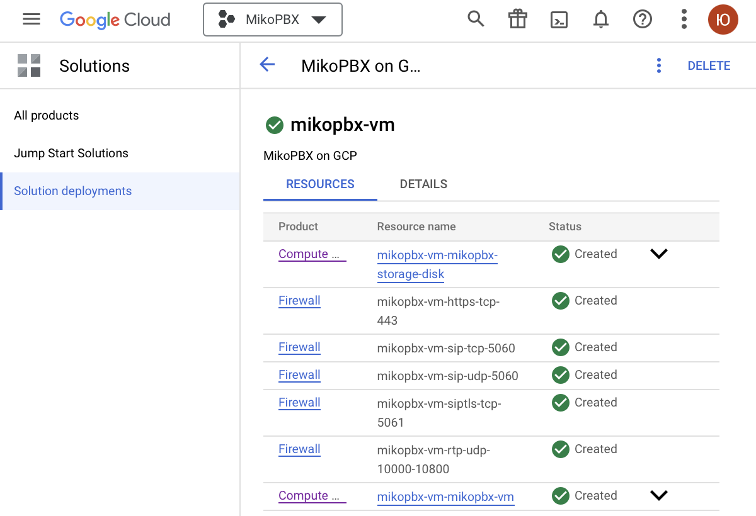This screenshot has height=516, width=756.
Task: Expand the mikopbx-vm-mikopbx-storage-disk row
Action: coord(658,254)
